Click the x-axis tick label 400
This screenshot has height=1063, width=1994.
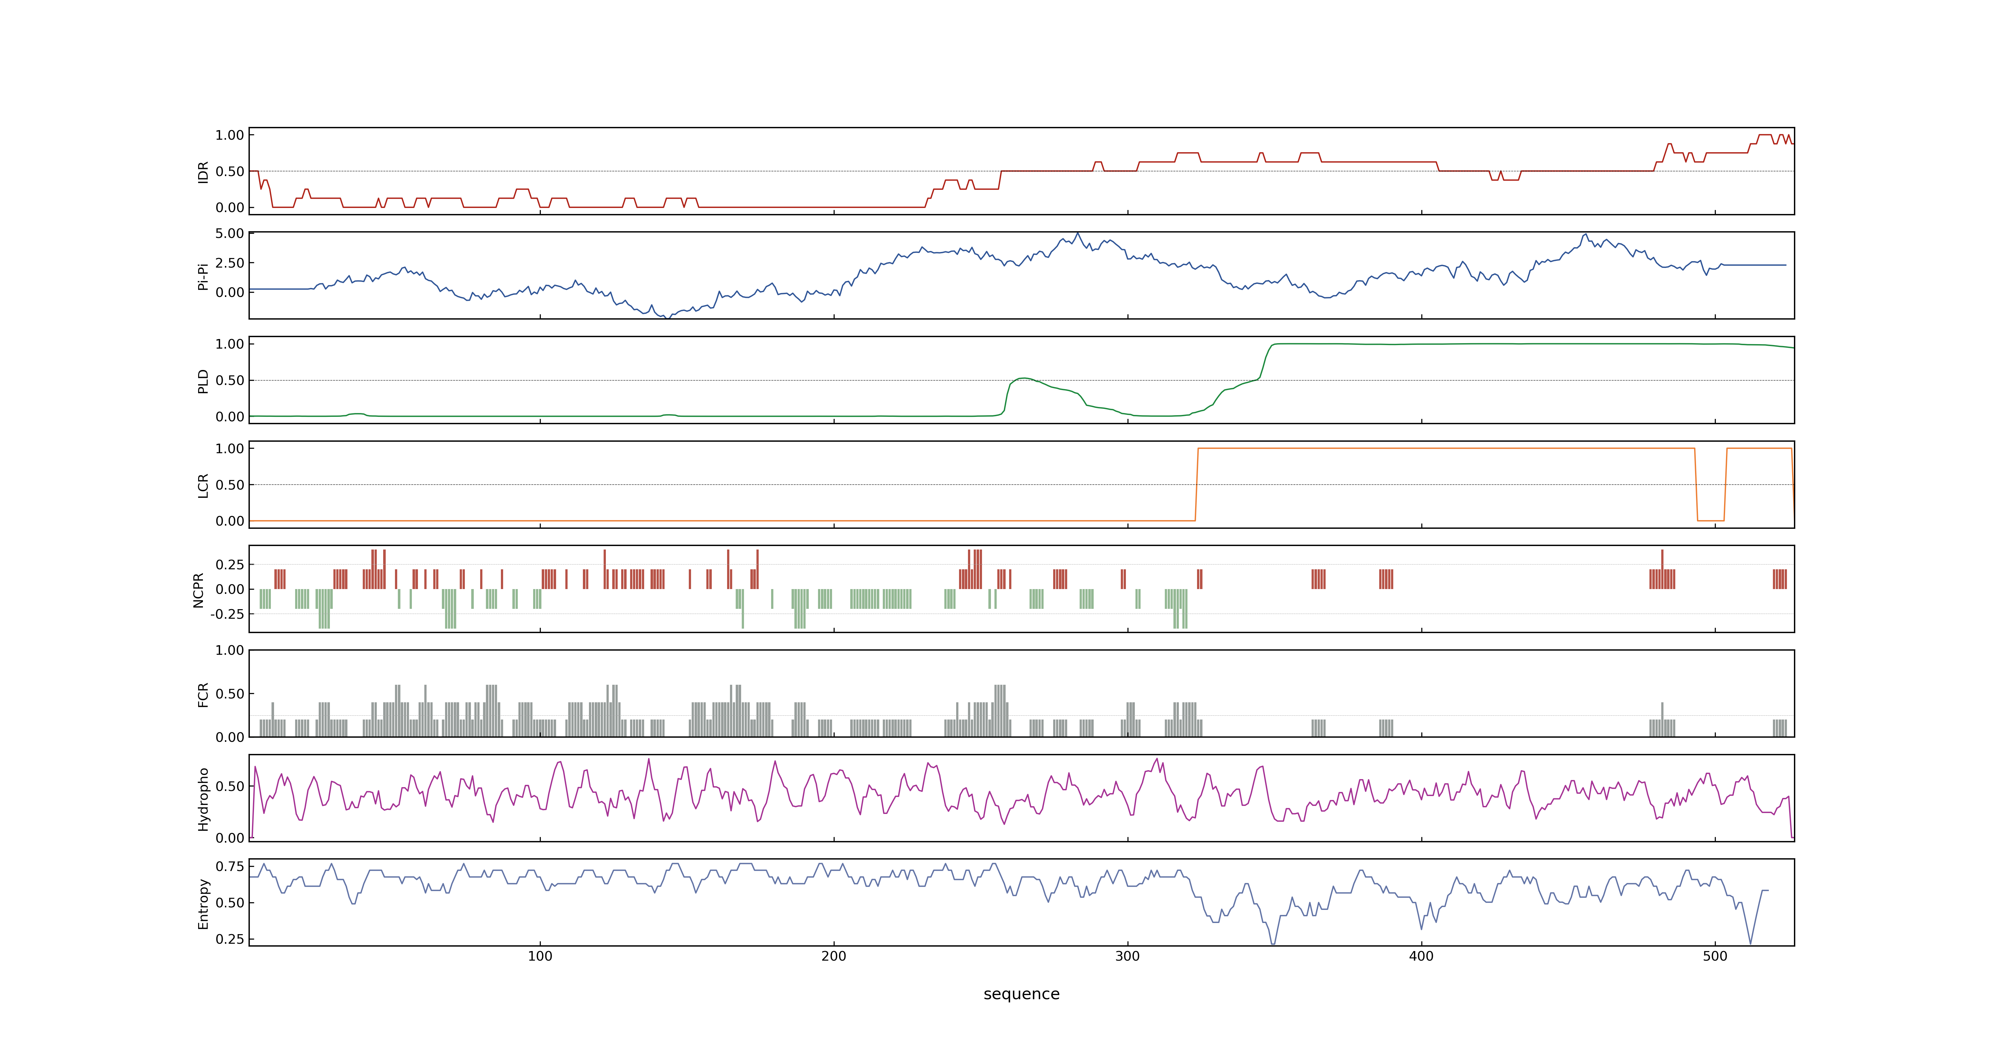click(1421, 956)
